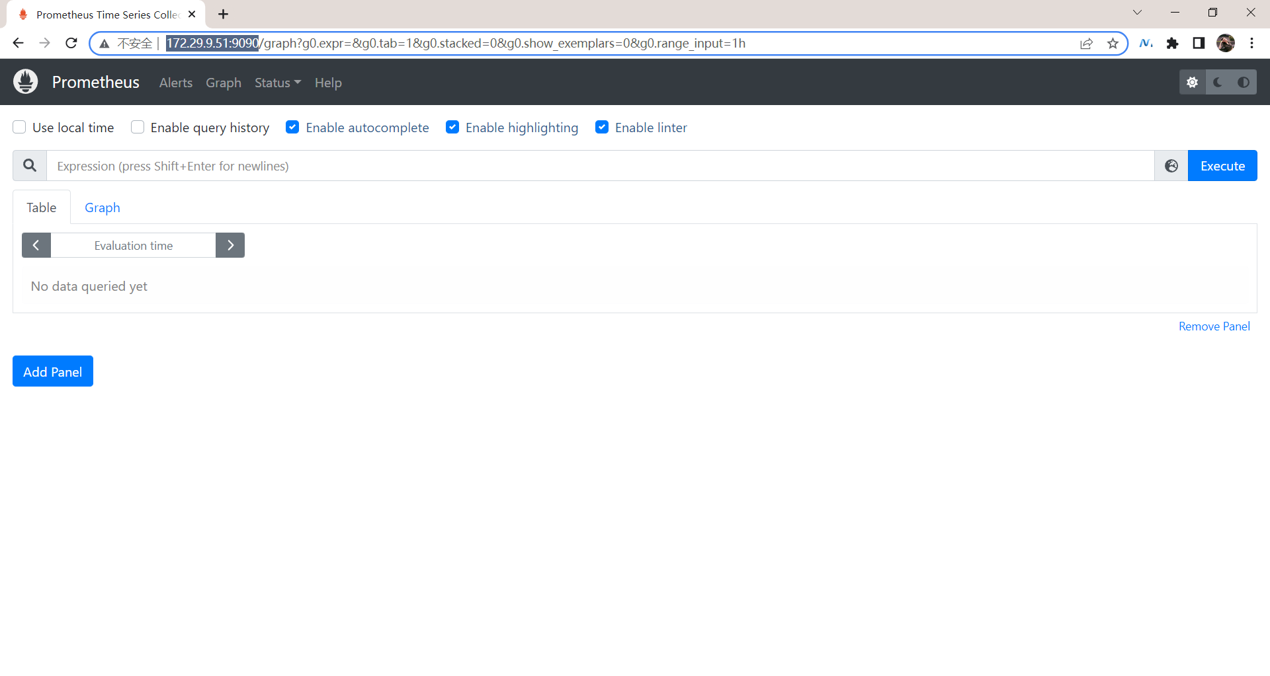
Task: Open a new browser tab
Action: [224, 14]
